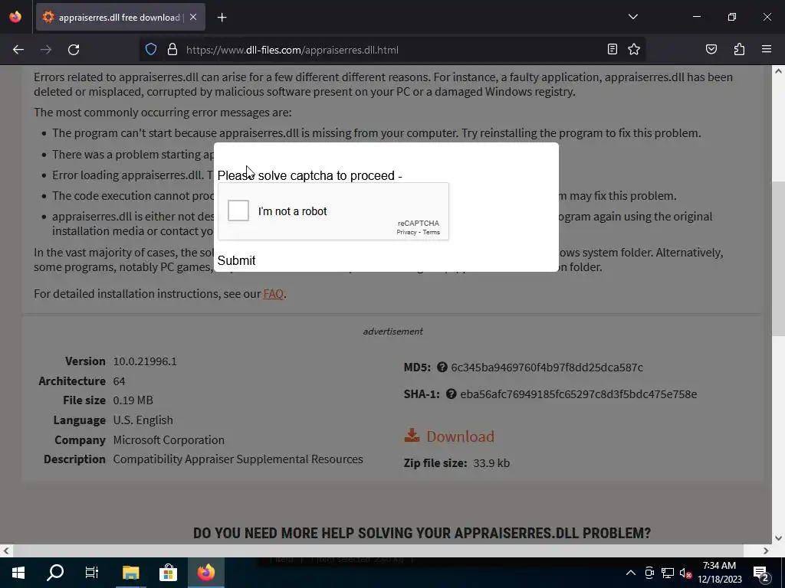Close the appraiserres.dll tab
The width and height of the screenshot is (785, 588).
(x=193, y=17)
